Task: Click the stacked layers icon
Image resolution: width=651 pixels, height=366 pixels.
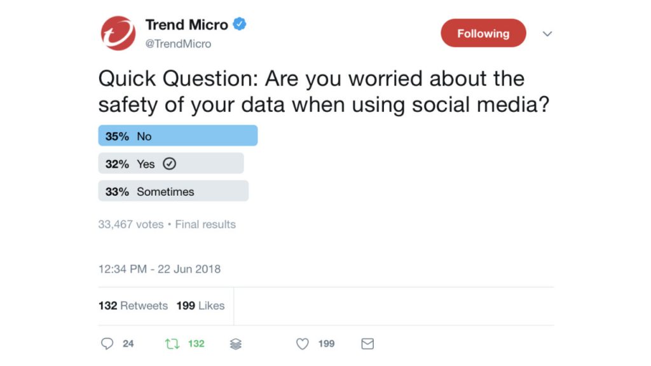Action: pyautogui.click(x=236, y=344)
